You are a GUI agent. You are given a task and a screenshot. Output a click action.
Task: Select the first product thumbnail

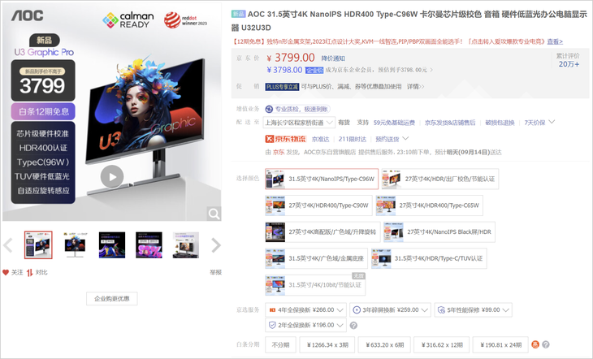point(38,245)
